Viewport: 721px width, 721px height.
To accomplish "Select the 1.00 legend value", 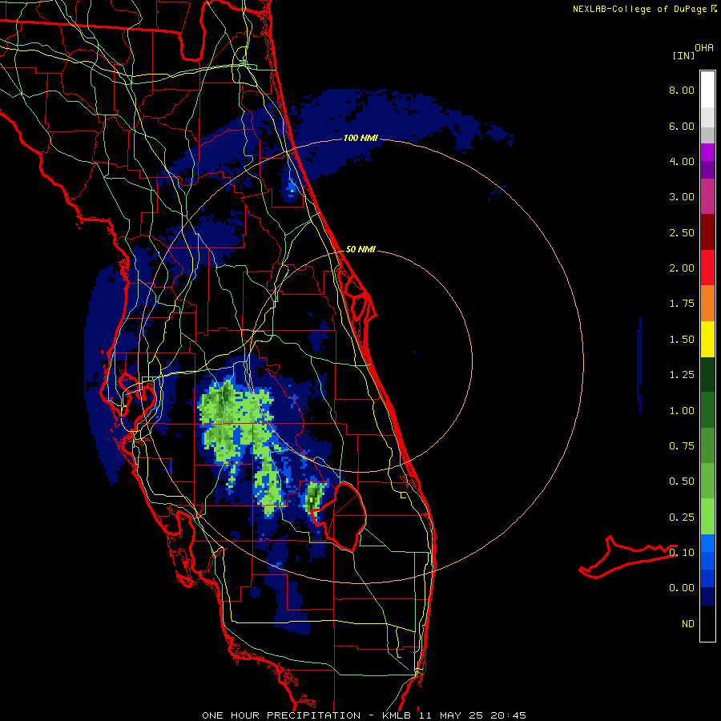I will coord(682,411).
